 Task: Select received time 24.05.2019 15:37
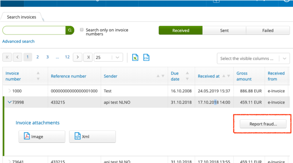click(x=214, y=91)
